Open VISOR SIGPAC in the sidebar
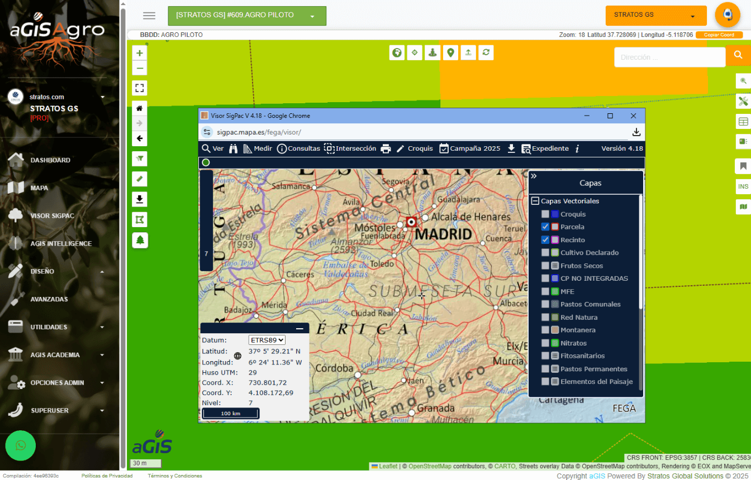The width and height of the screenshot is (751, 480). (52, 215)
